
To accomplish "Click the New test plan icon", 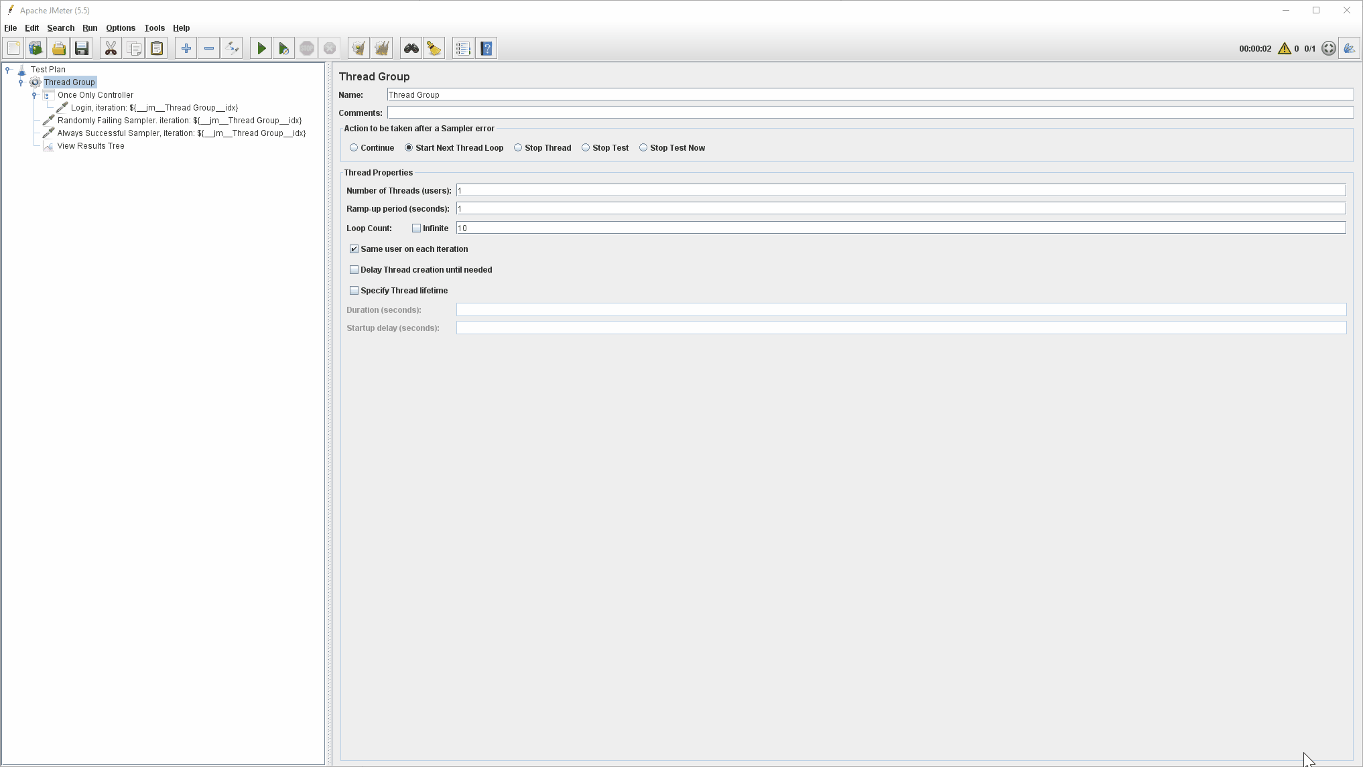I will click(13, 48).
